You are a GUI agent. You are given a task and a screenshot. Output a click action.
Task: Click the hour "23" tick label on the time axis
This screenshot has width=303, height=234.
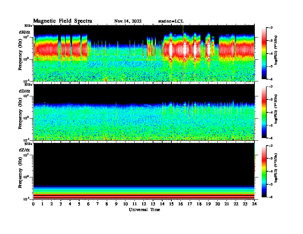pos(245,204)
